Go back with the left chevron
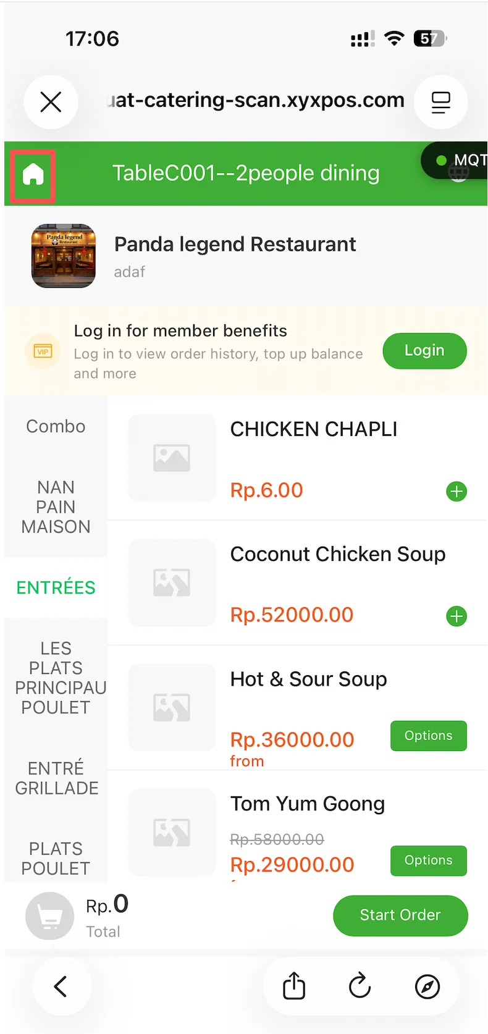Image resolution: width=488 pixels, height=1034 pixels. [x=61, y=986]
